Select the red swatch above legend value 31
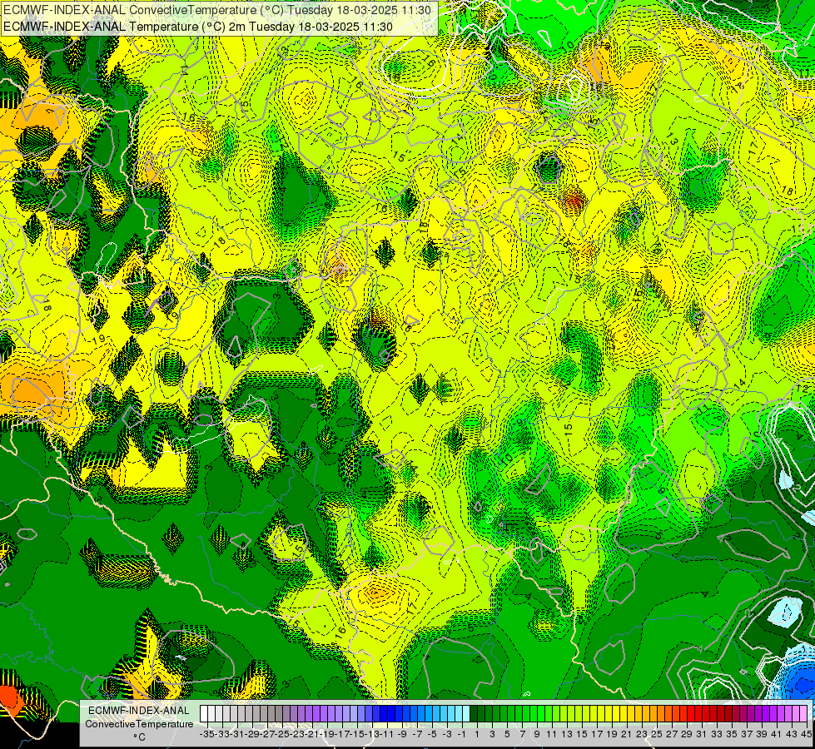This screenshot has height=749, width=815. (x=698, y=714)
